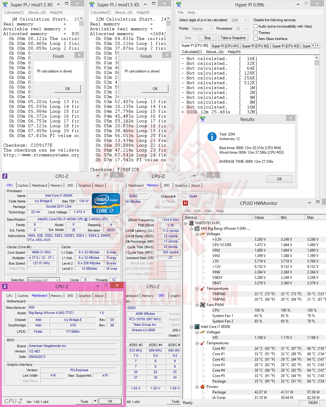Click OK in 1M Super PI Finish dialog
The image size is (326, 407).
tap(68, 89)
